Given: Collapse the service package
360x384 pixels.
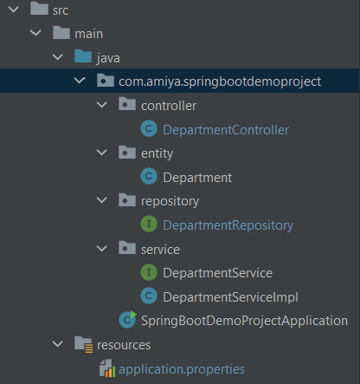Looking at the screenshot, I should [x=102, y=249].
